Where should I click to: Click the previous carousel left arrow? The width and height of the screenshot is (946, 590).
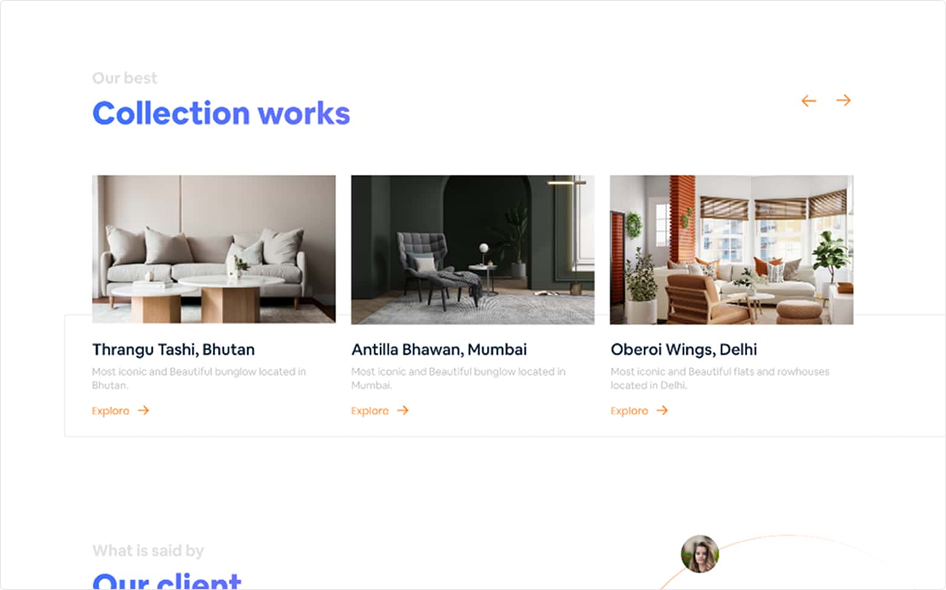(x=809, y=100)
